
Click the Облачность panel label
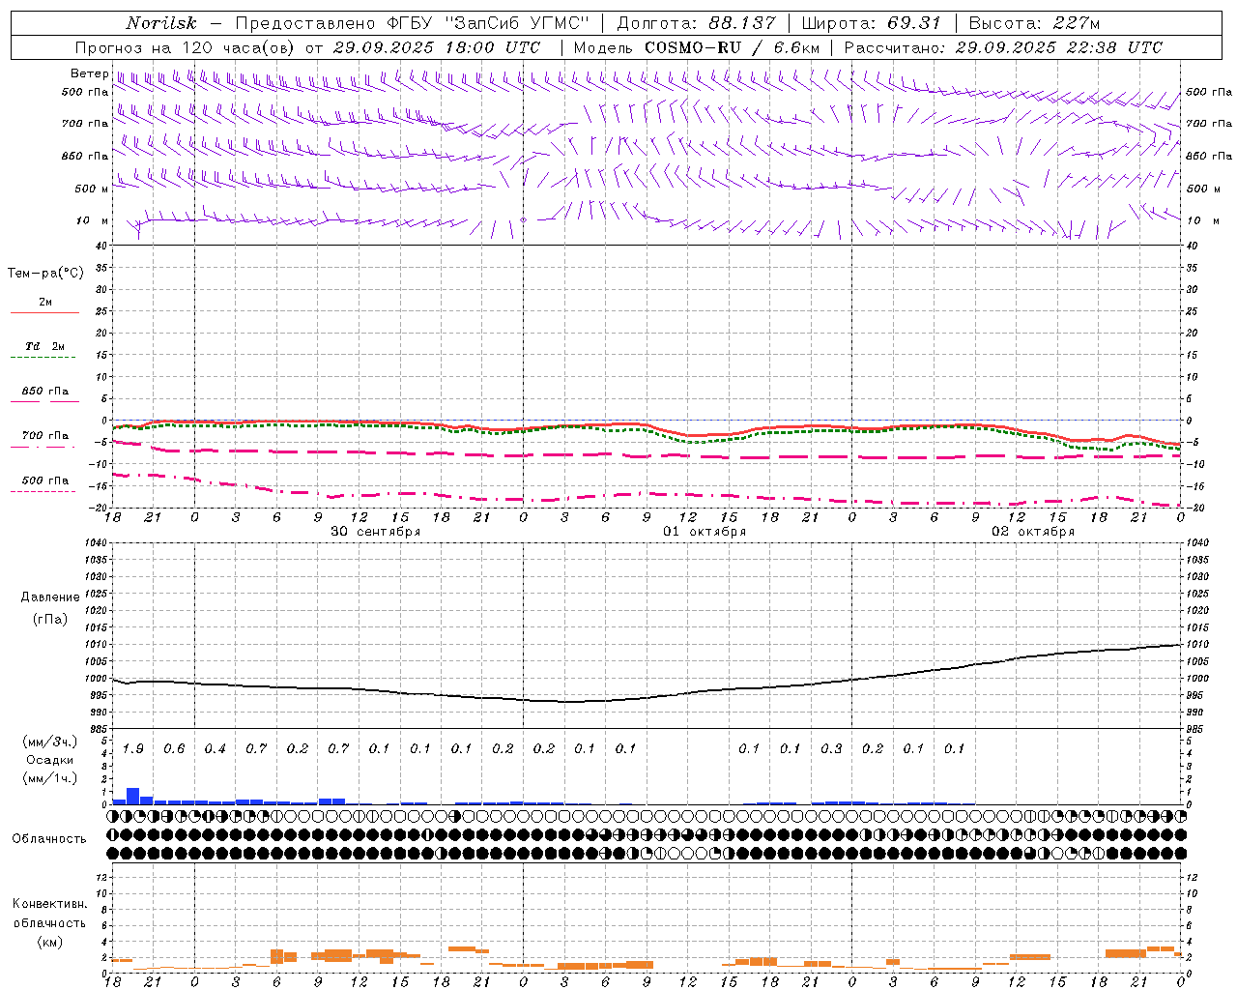coord(49,839)
